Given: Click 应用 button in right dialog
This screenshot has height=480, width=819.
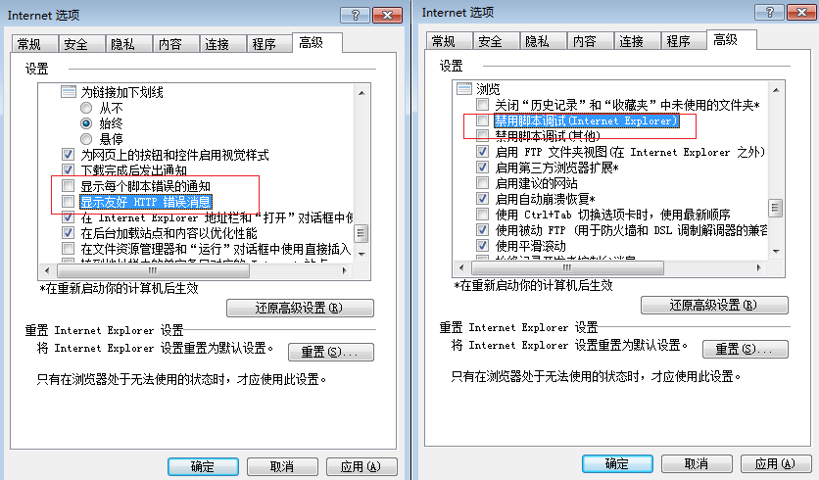Looking at the screenshot, I should click(x=776, y=463).
